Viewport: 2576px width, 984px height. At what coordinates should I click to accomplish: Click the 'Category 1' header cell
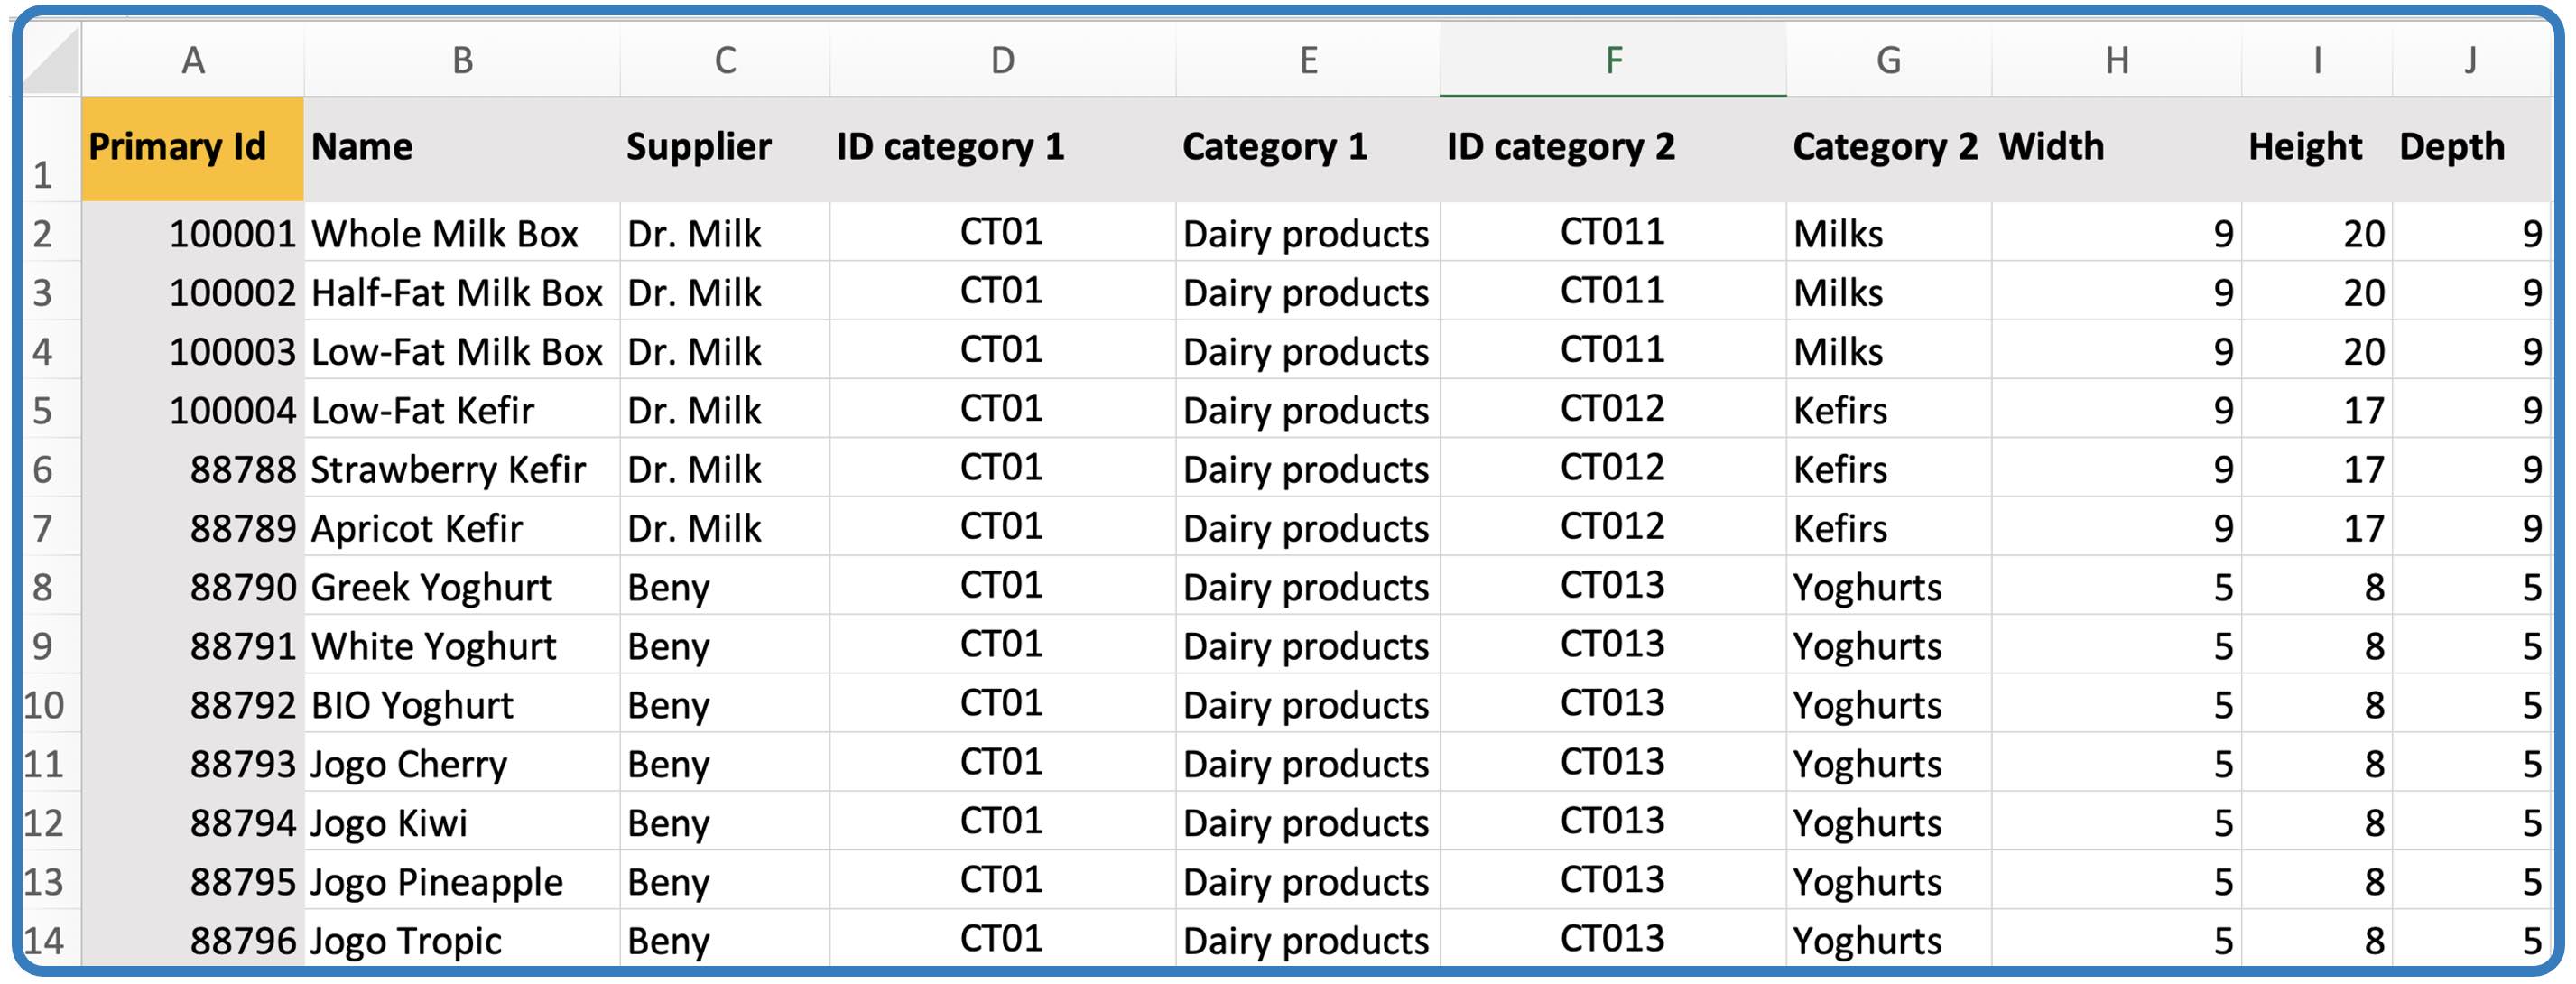(x=1308, y=149)
